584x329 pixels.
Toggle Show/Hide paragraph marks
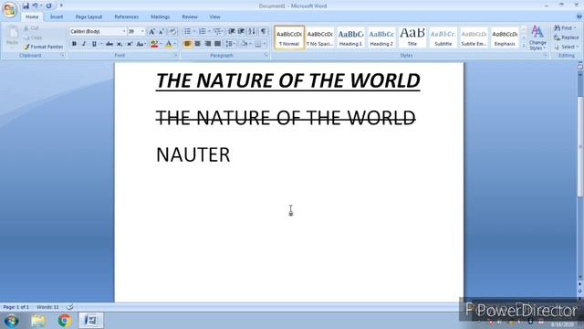tap(264, 32)
